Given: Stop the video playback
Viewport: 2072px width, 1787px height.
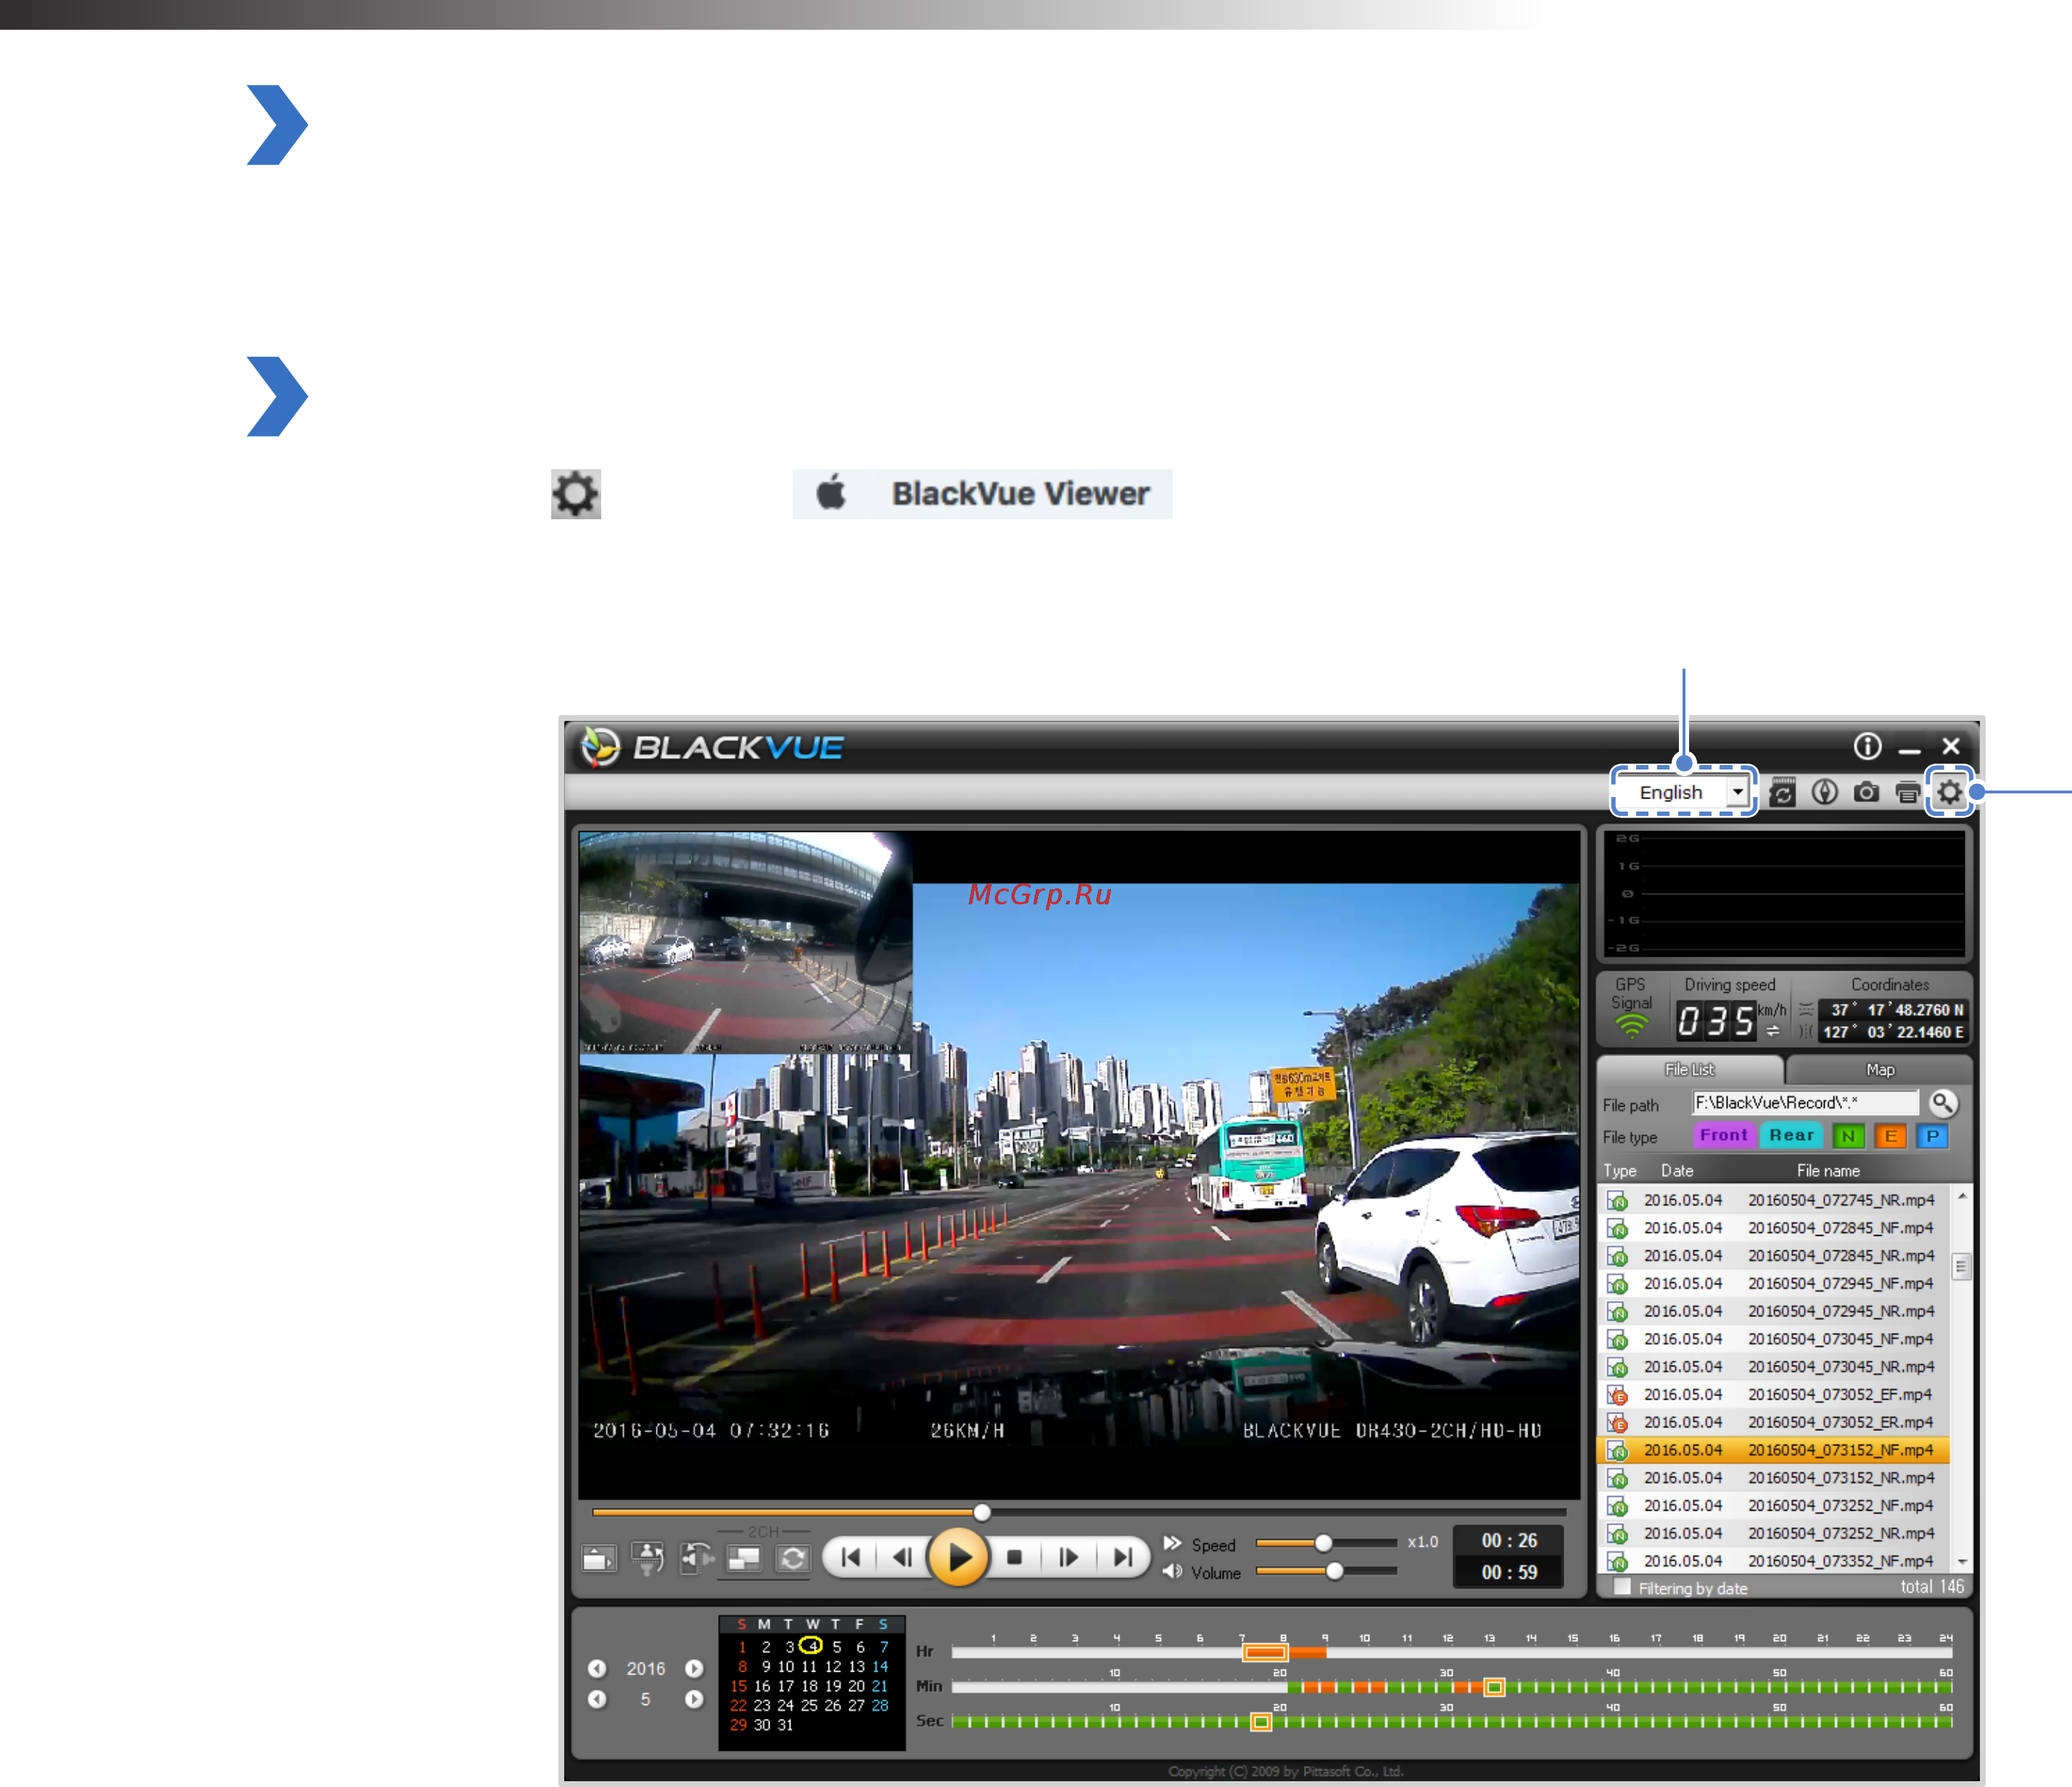Looking at the screenshot, I should tap(1014, 1557).
